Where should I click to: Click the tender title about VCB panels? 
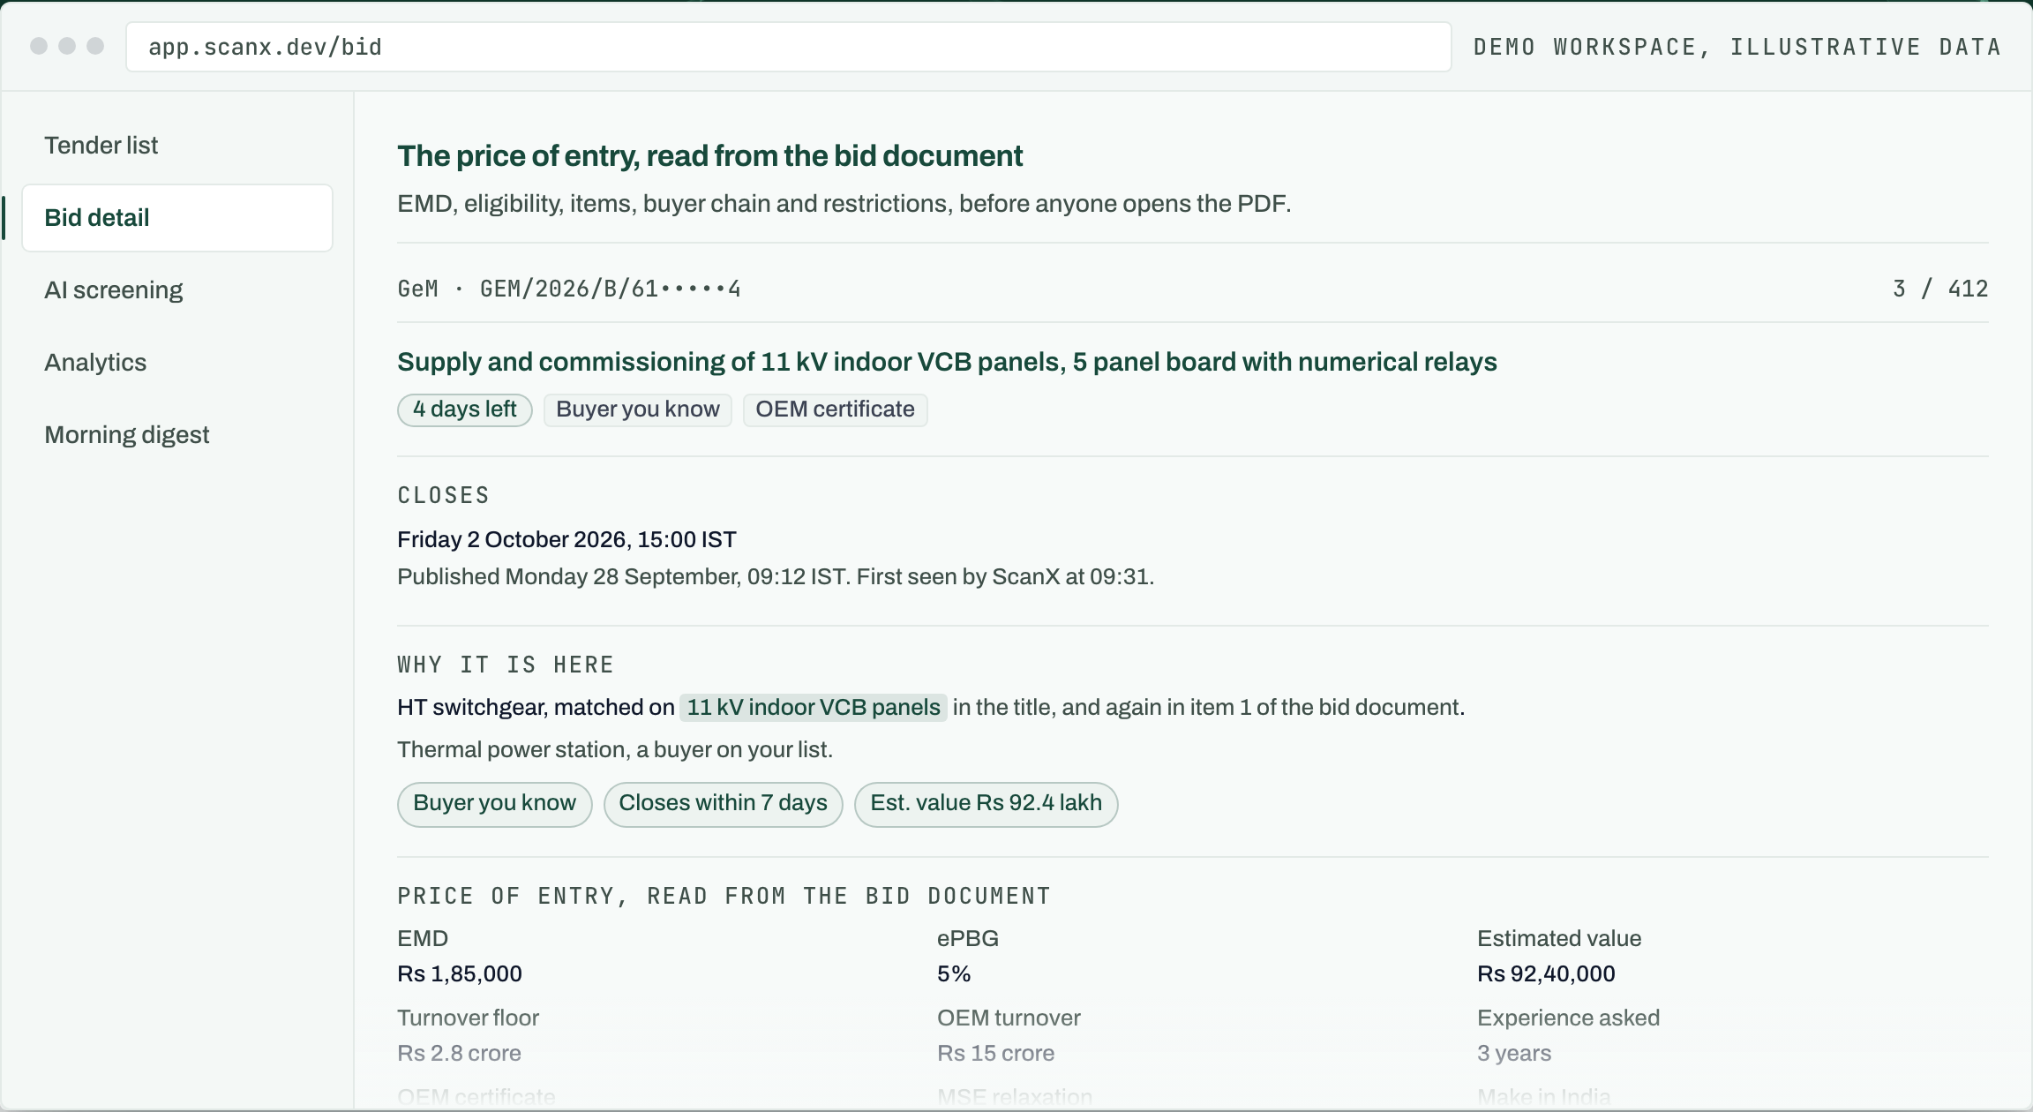pos(947,362)
